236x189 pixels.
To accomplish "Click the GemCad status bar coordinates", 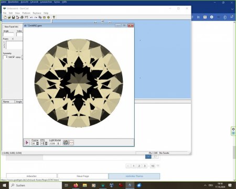I will pos(12,153).
